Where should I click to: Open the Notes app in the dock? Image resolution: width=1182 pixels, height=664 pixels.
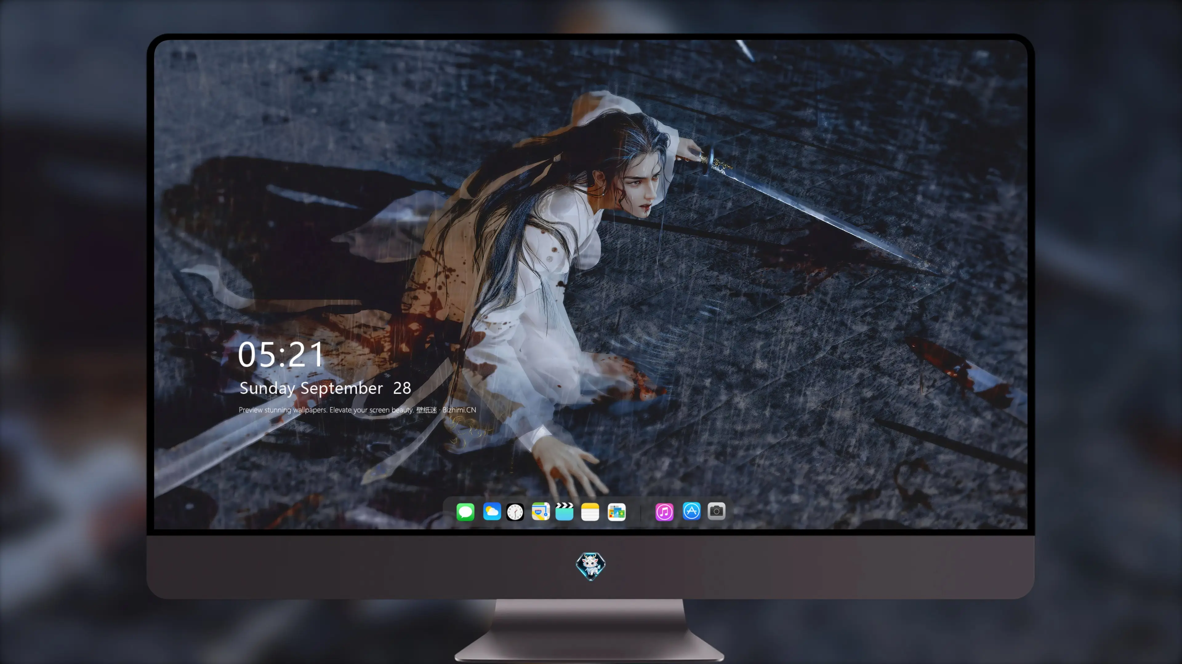590,512
